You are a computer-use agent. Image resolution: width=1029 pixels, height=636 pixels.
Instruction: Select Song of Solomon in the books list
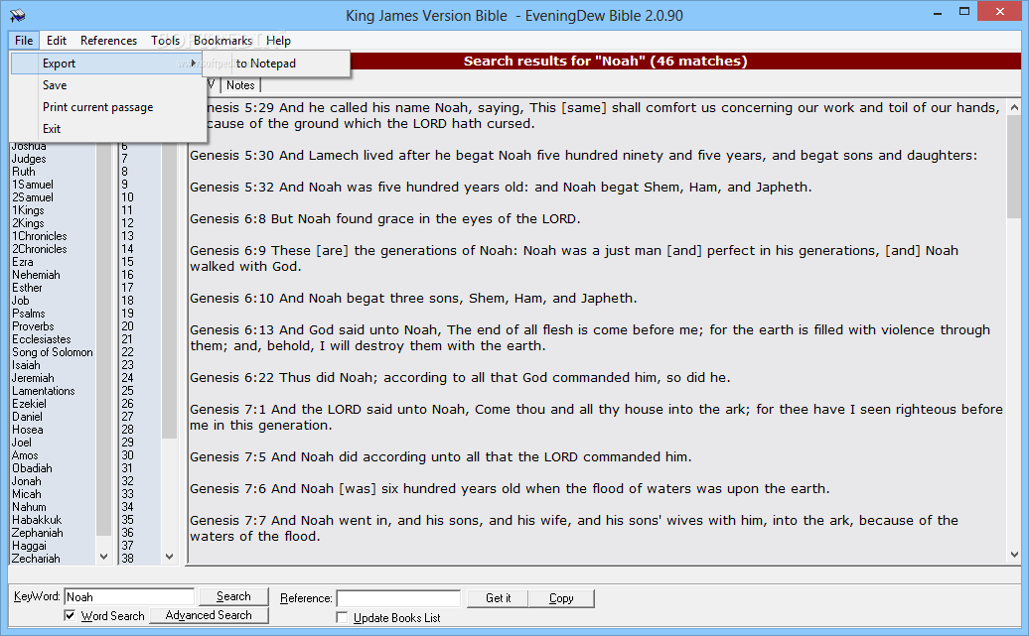pos(53,352)
